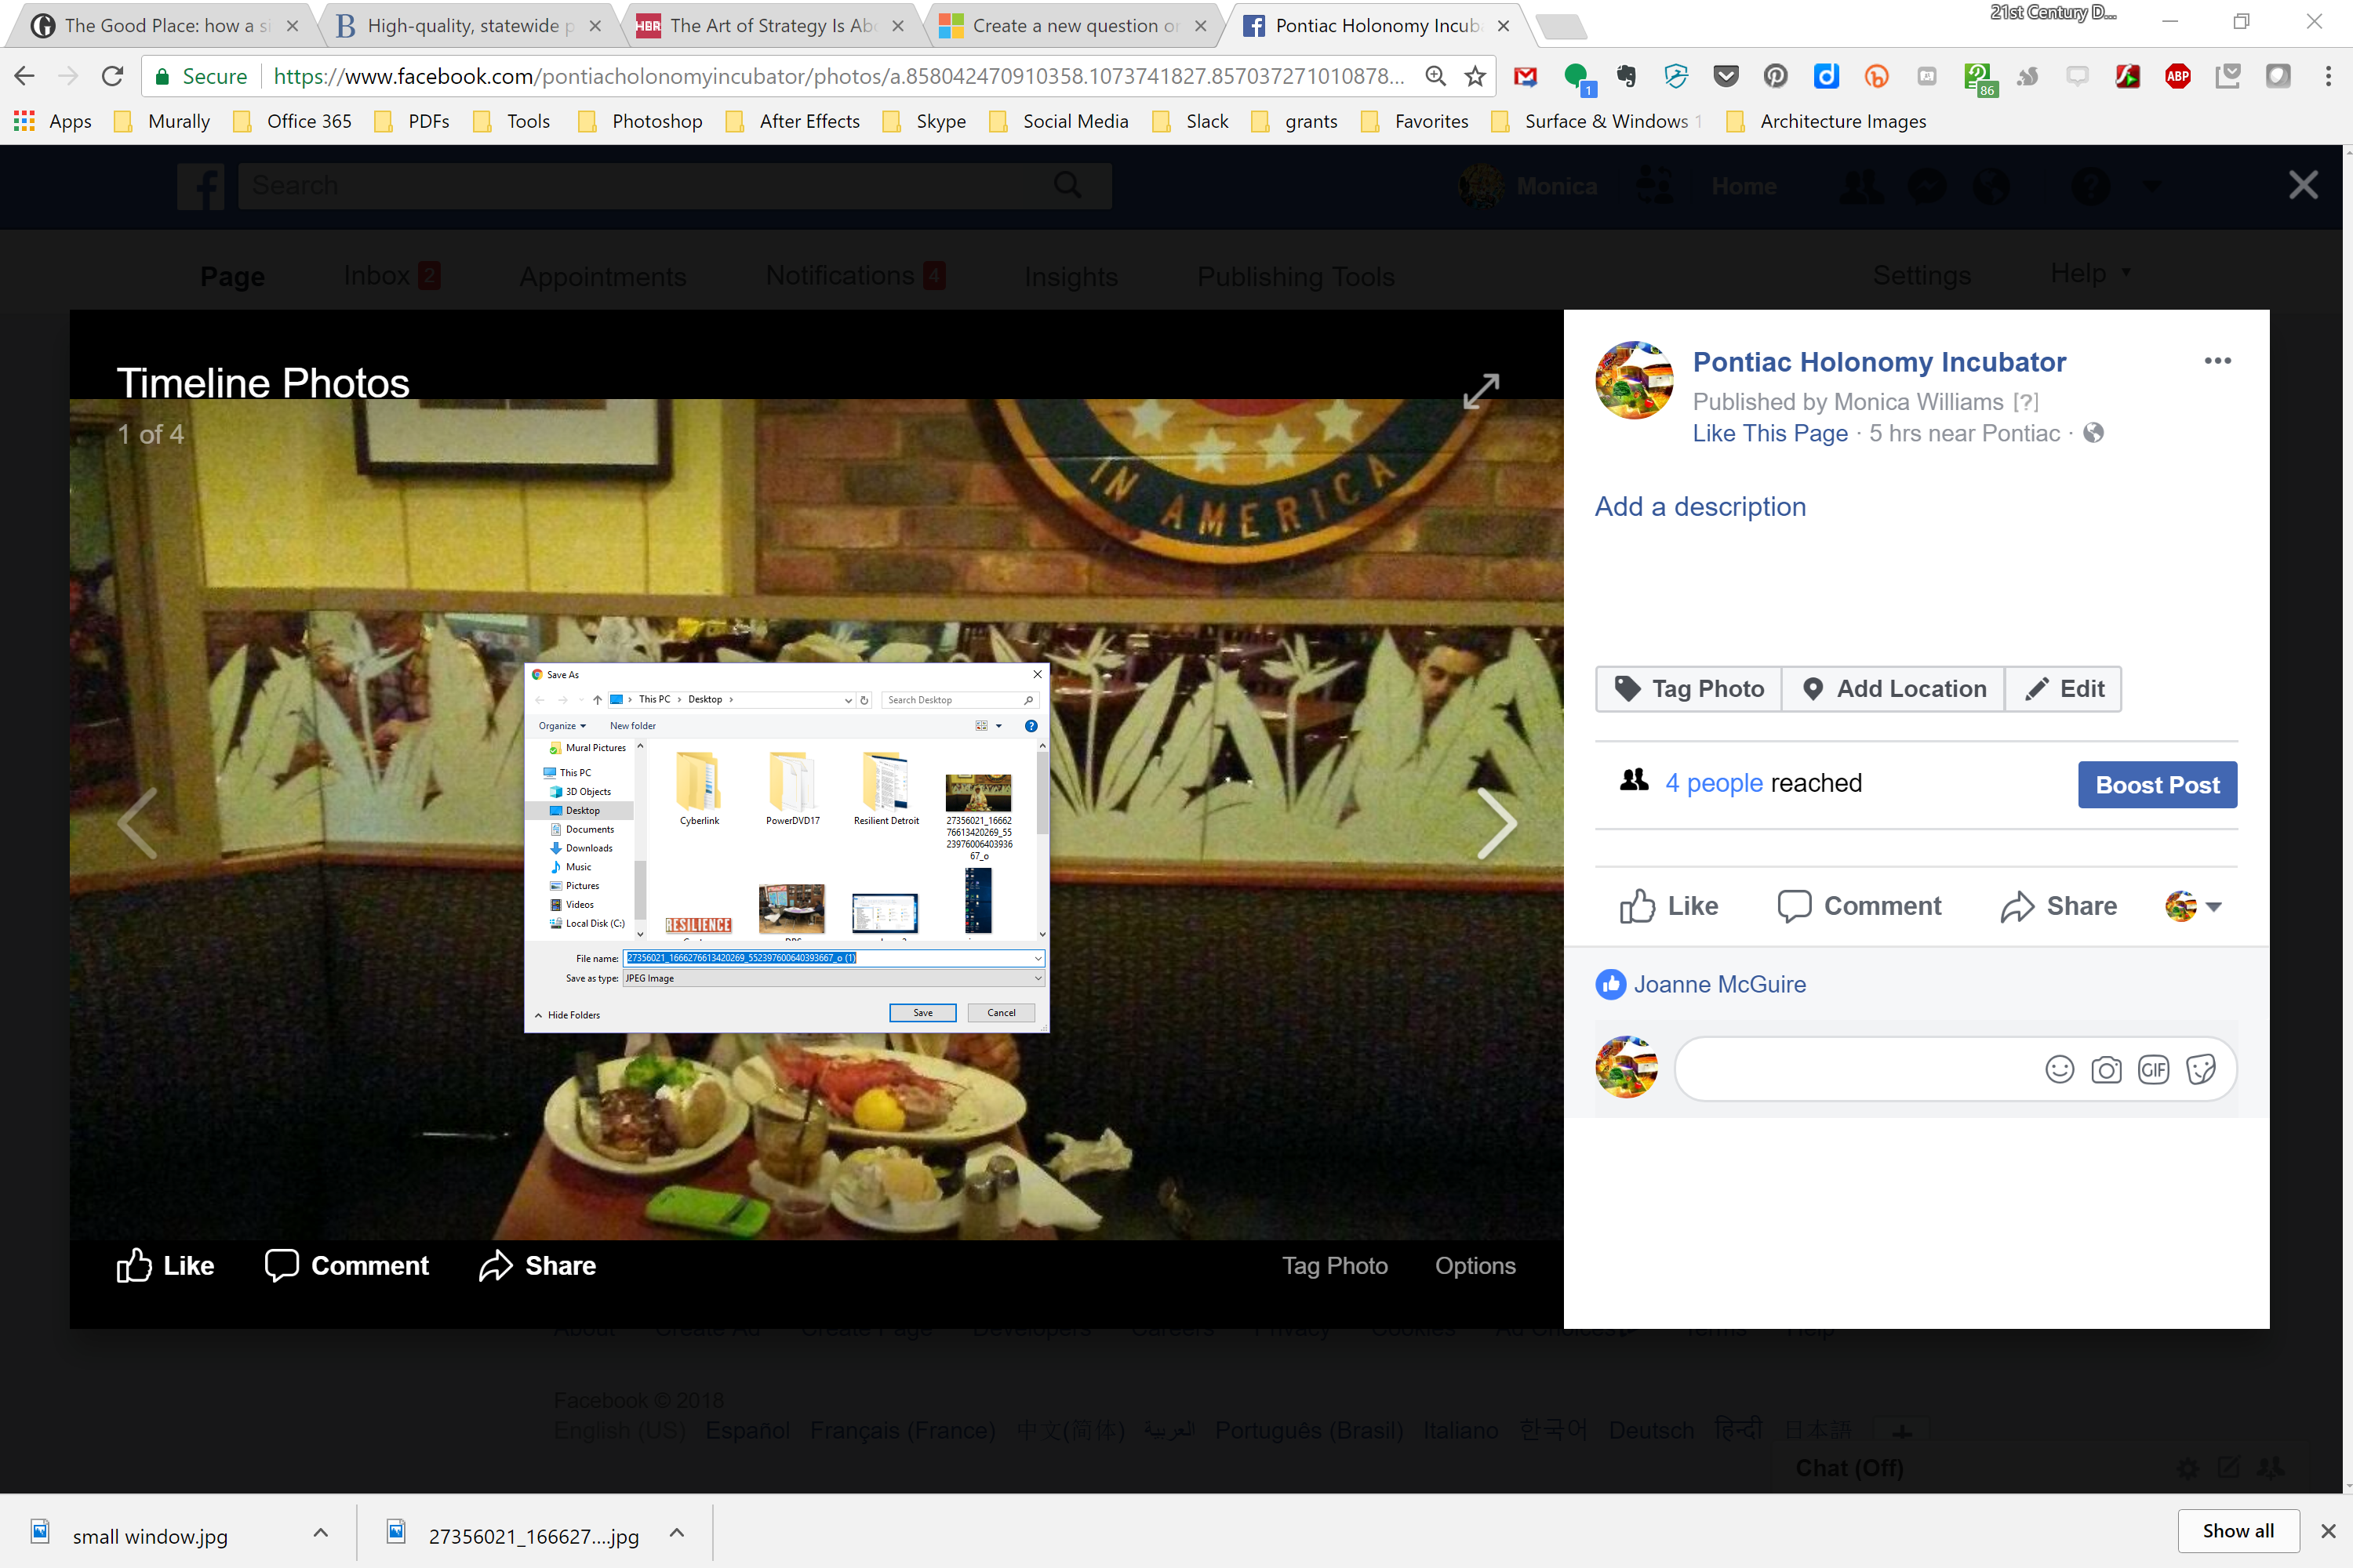Open the Photoshop bookmark folder
The image size is (2353, 1568).
[640, 121]
